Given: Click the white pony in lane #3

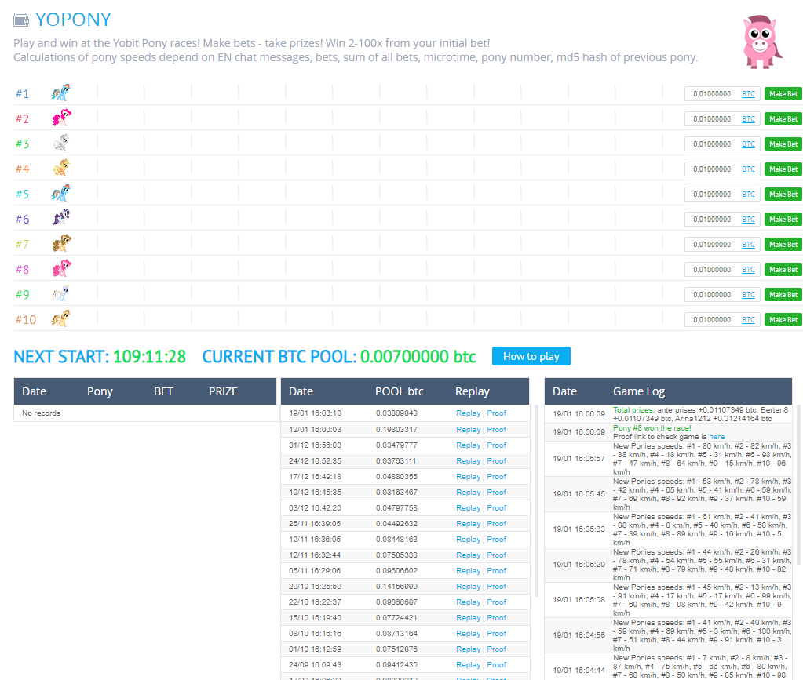Looking at the screenshot, I should click(60, 144).
